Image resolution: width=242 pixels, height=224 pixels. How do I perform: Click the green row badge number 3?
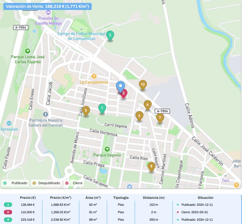point(8,220)
